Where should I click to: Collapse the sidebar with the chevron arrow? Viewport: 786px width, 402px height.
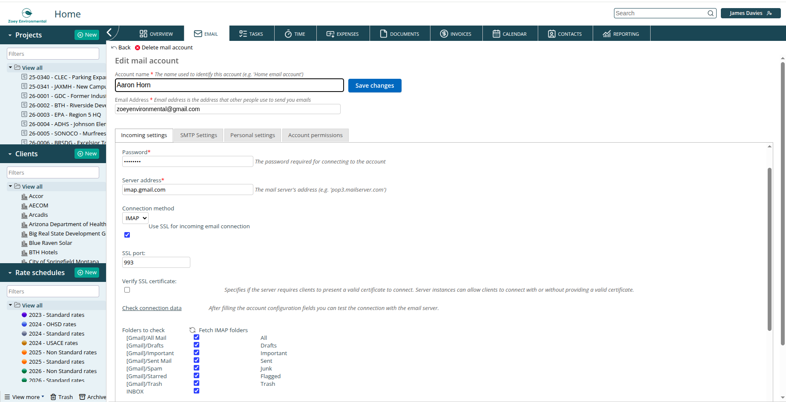[x=109, y=32]
